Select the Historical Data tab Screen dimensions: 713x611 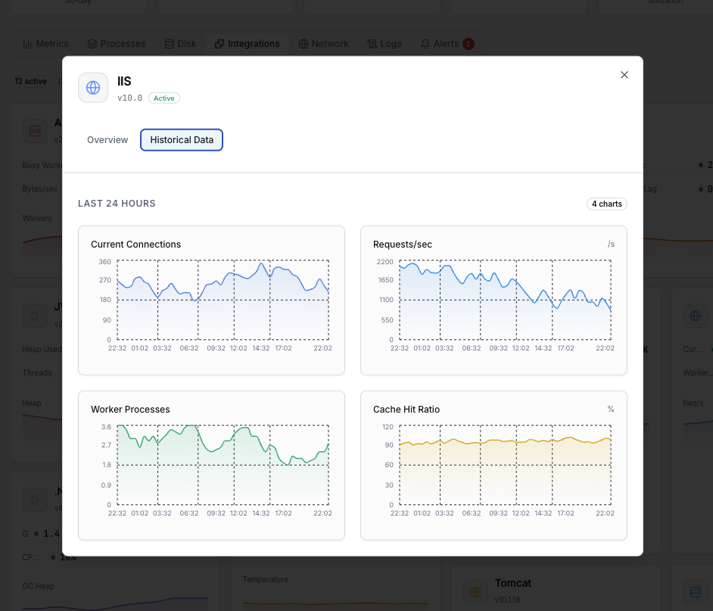pyautogui.click(x=181, y=139)
